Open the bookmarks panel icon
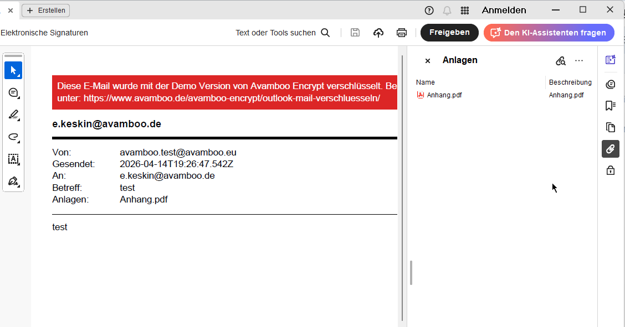 coord(610,106)
